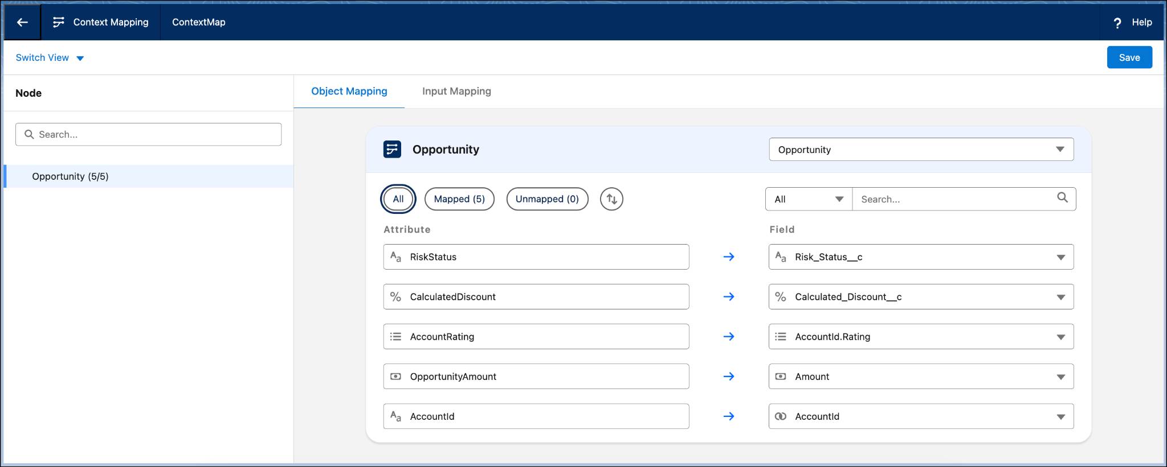The width and height of the screenshot is (1167, 467).
Task: Click the back arrow icon
Action: (22, 22)
